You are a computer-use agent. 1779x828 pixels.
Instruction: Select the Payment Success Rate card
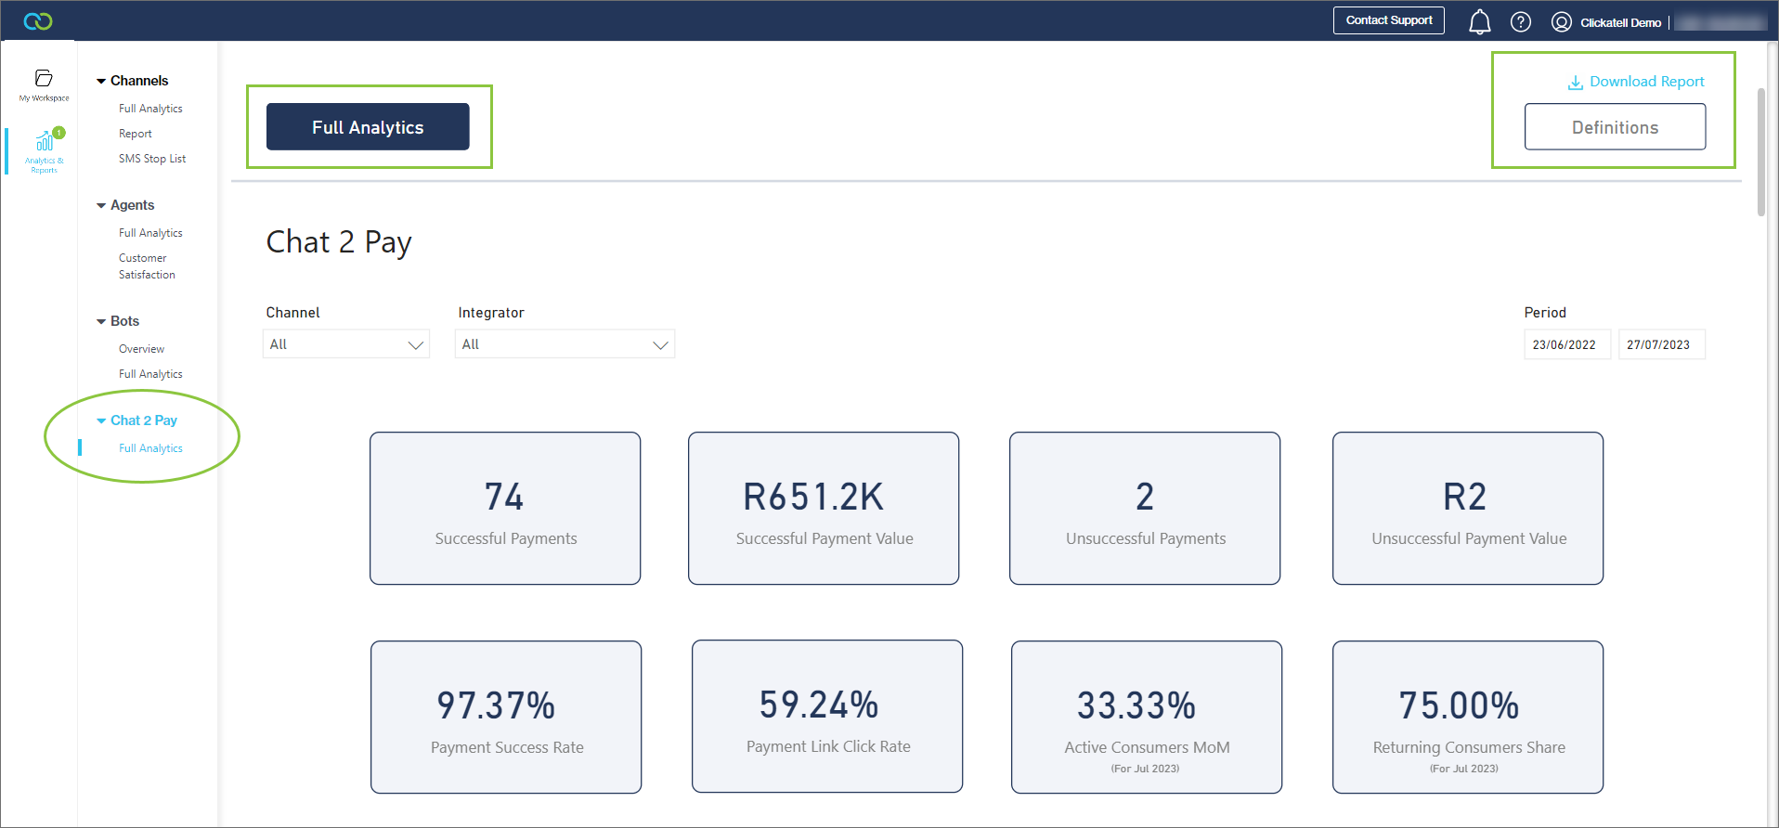coord(506,718)
